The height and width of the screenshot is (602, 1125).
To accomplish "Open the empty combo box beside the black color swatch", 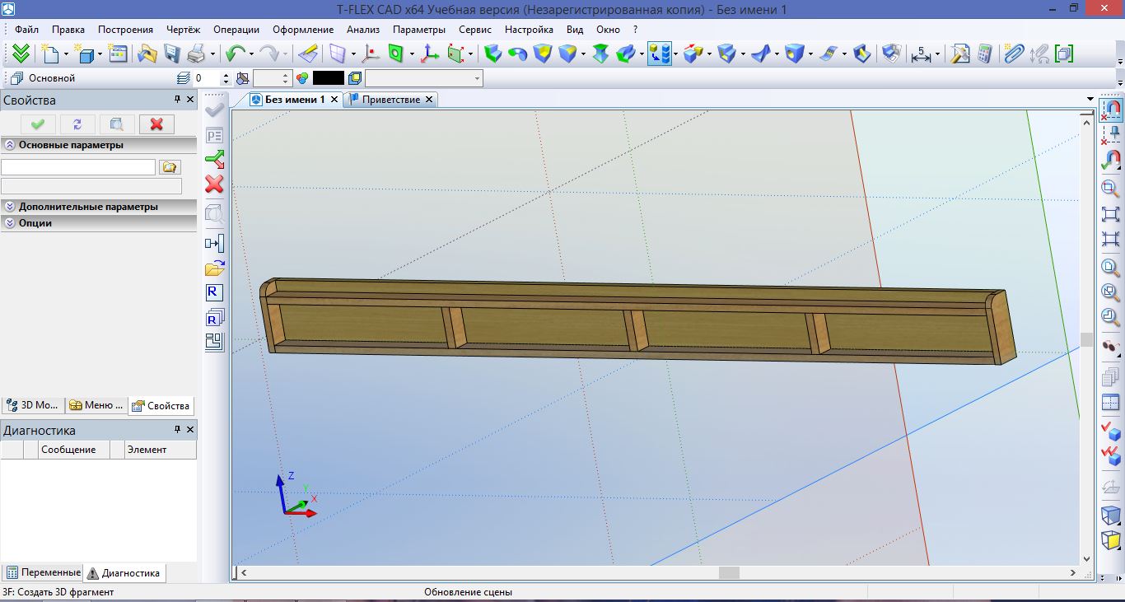I will [x=424, y=78].
